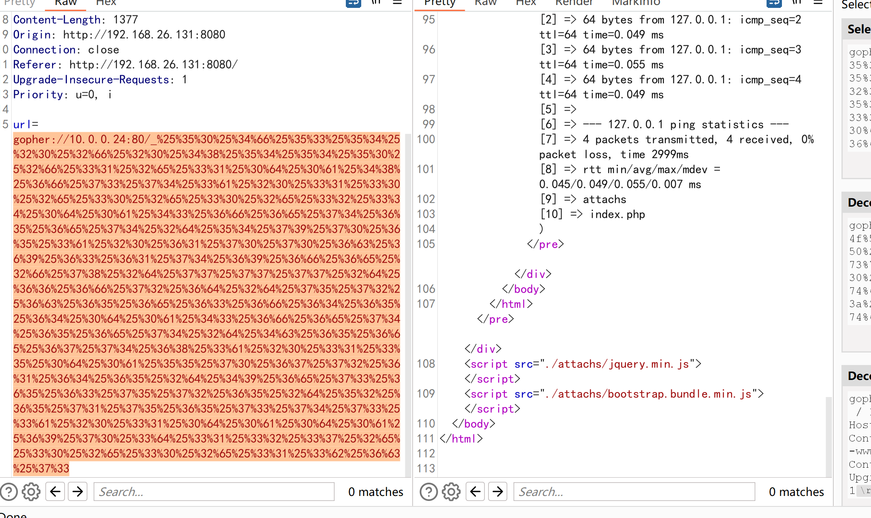Click response panel 0 matches label

(x=796, y=492)
